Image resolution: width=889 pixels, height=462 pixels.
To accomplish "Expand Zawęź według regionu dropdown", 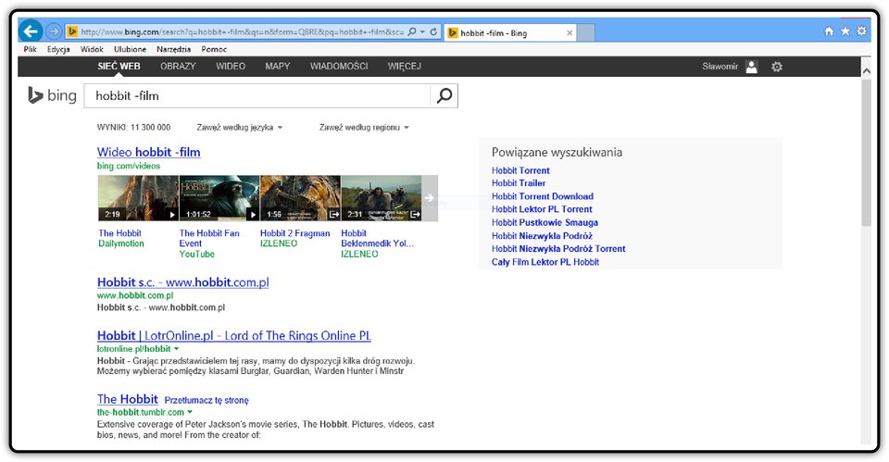I will coord(364,128).
